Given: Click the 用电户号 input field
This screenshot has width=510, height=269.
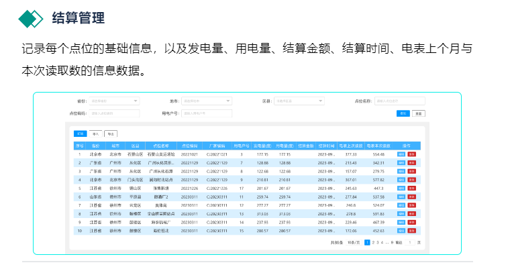Looking at the screenshot, I should point(207,113).
